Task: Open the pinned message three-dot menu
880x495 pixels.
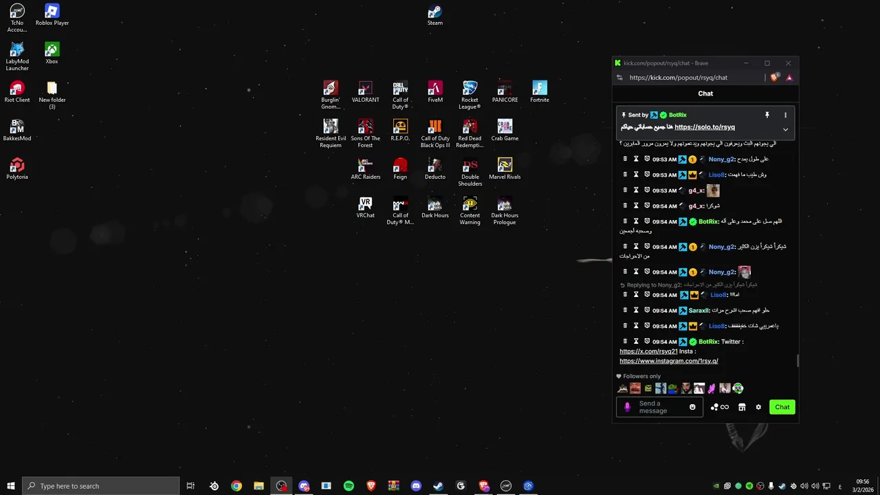Action: [x=785, y=115]
